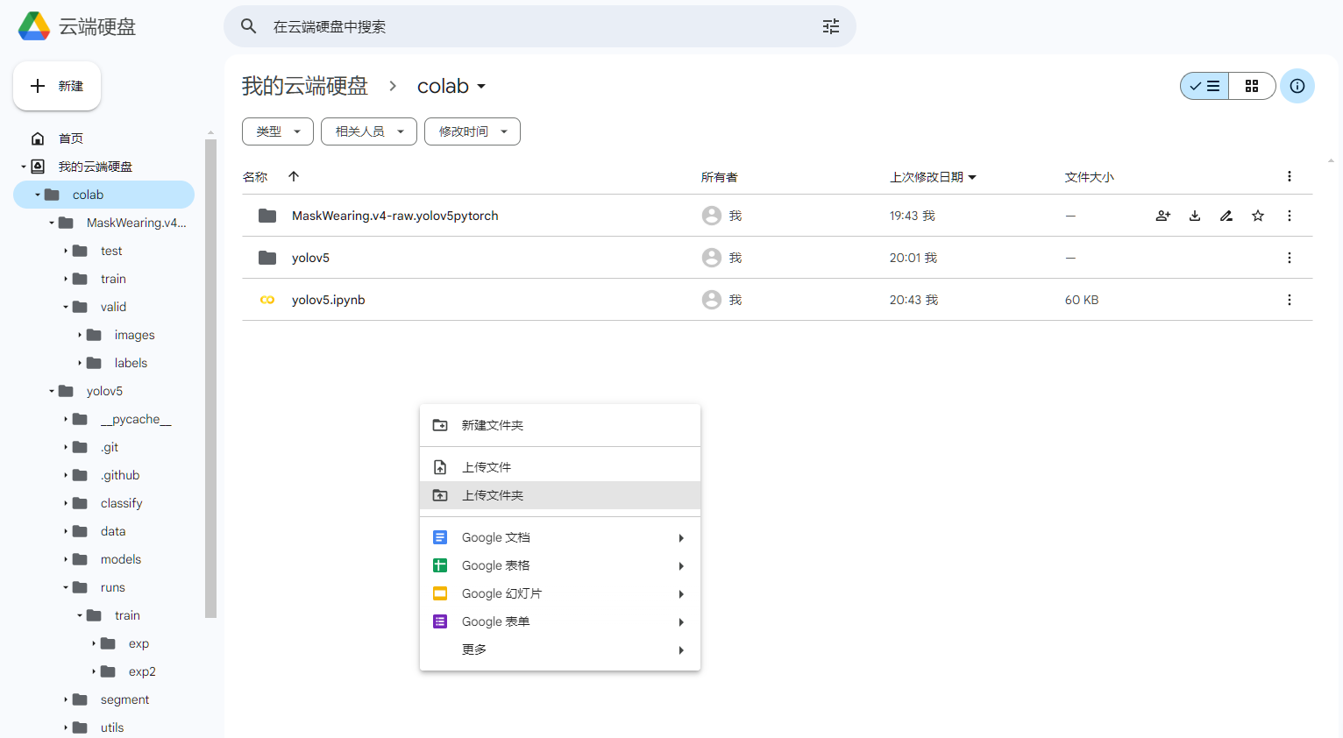This screenshot has width=1343, height=738.
Task: Click the My Drive icon in sidebar
Action: tap(38, 167)
